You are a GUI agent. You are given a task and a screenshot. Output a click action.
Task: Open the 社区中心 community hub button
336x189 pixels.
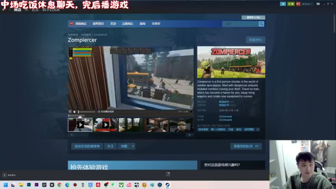[x=255, y=40]
